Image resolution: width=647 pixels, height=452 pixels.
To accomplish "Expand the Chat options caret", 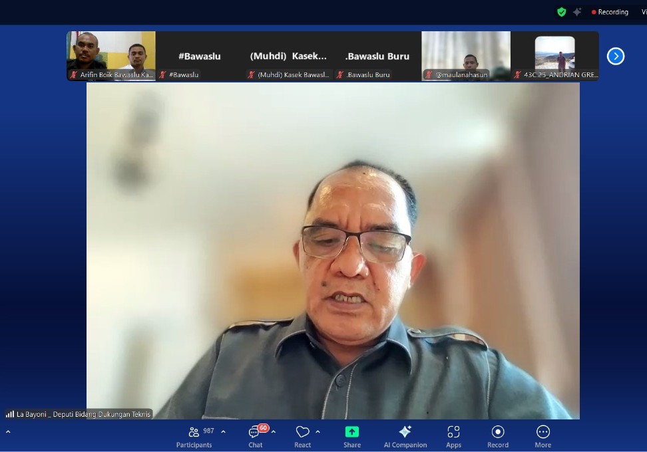I will click(273, 432).
